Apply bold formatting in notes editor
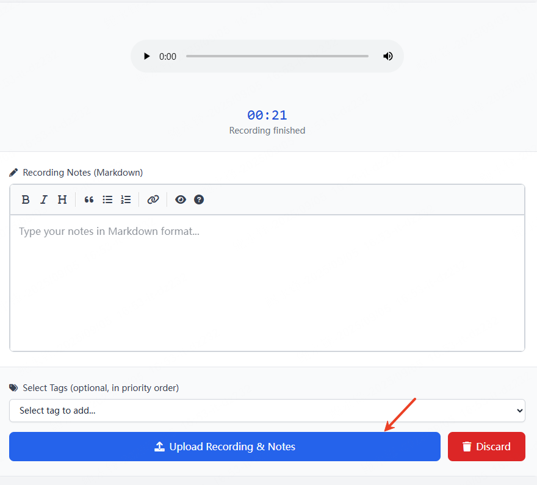The width and height of the screenshot is (537, 485). tap(26, 199)
